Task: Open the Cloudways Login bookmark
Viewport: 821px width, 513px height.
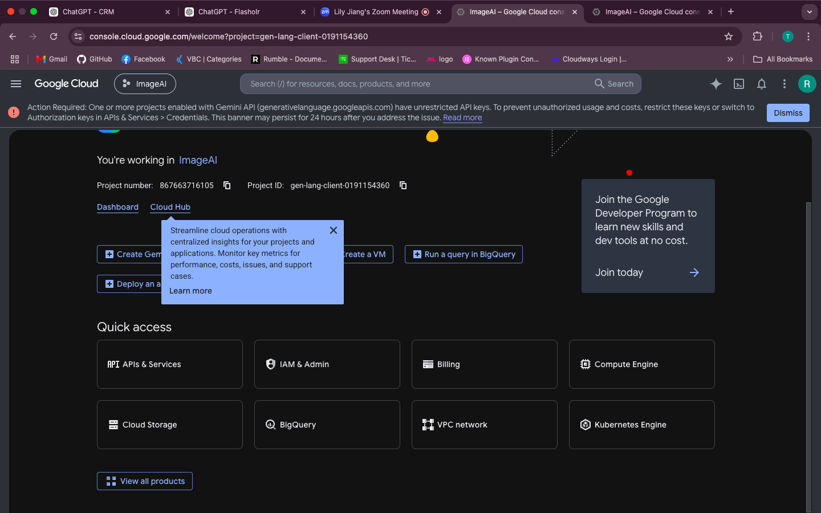Action: (x=589, y=59)
